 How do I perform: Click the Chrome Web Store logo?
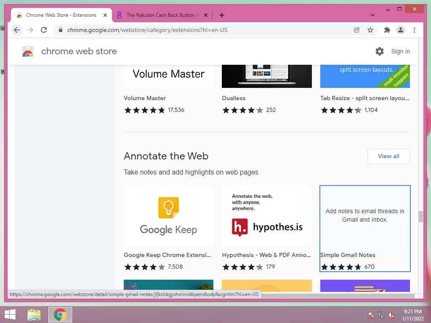(28, 51)
